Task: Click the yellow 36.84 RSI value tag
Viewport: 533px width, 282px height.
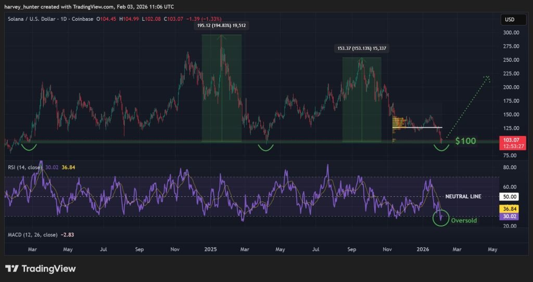Action: tap(509, 208)
